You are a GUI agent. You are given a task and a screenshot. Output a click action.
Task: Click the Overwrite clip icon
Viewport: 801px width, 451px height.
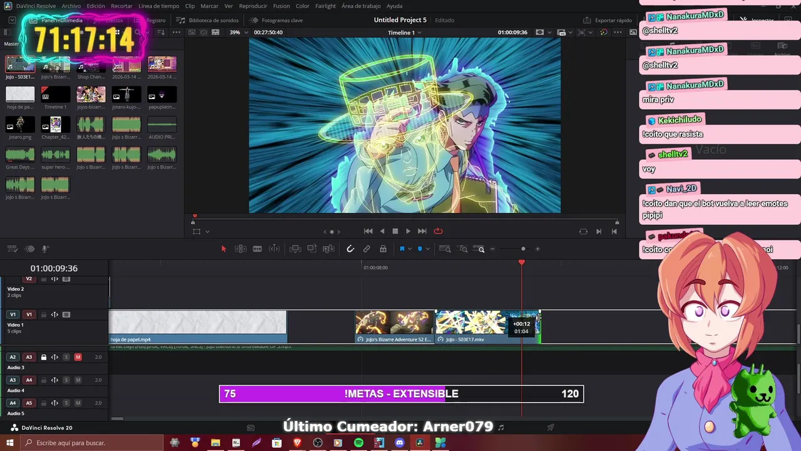coord(312,249)
